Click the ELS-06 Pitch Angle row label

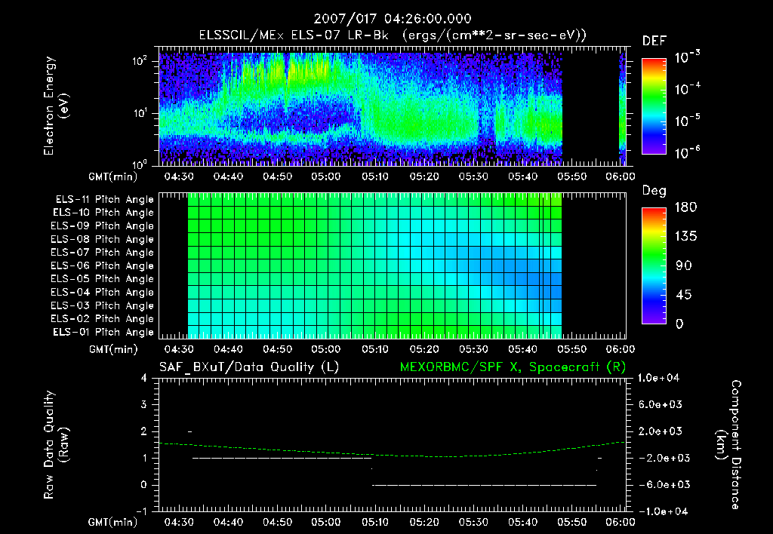click(x=103, y=265)
